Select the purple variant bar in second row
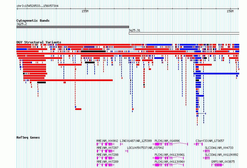This screenshot has height=168, width=247. 90,47
